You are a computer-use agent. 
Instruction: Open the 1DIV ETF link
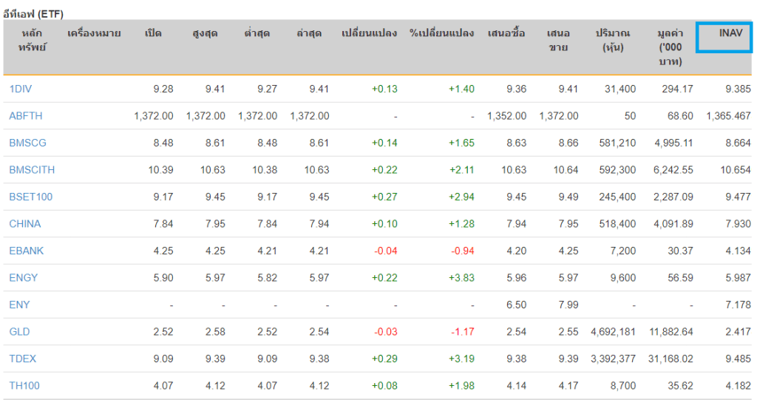pyautogui.click(x=21, y=89)
